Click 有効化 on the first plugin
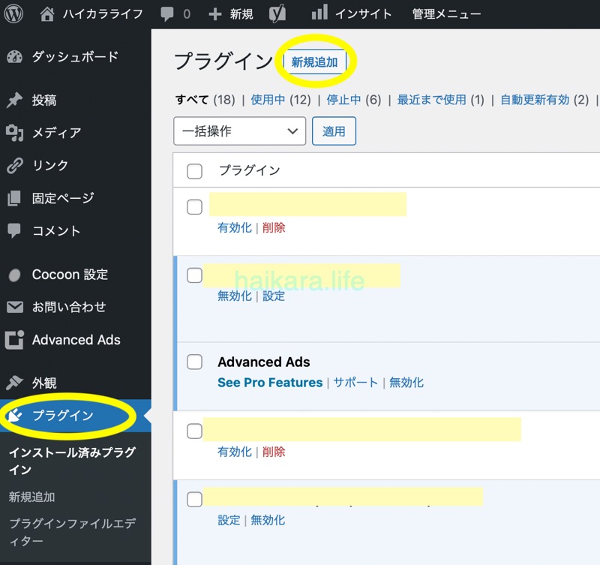 235,228
